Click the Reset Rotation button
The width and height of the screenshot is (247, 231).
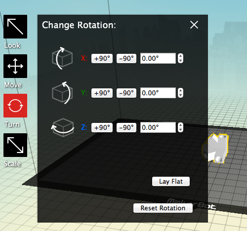163,208
